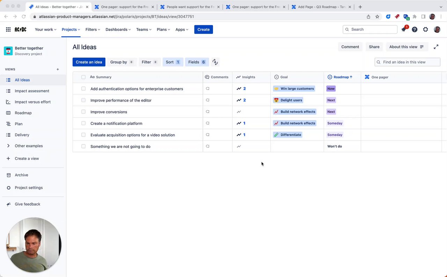Switch to the Roadmap view
The image size is (447, 277).
[x=23, y=113]
